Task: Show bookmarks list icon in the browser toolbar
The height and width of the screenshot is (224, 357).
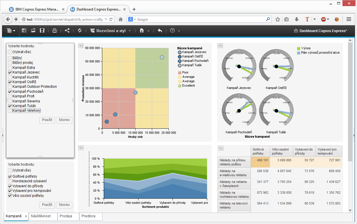Action: pos(286,19)
